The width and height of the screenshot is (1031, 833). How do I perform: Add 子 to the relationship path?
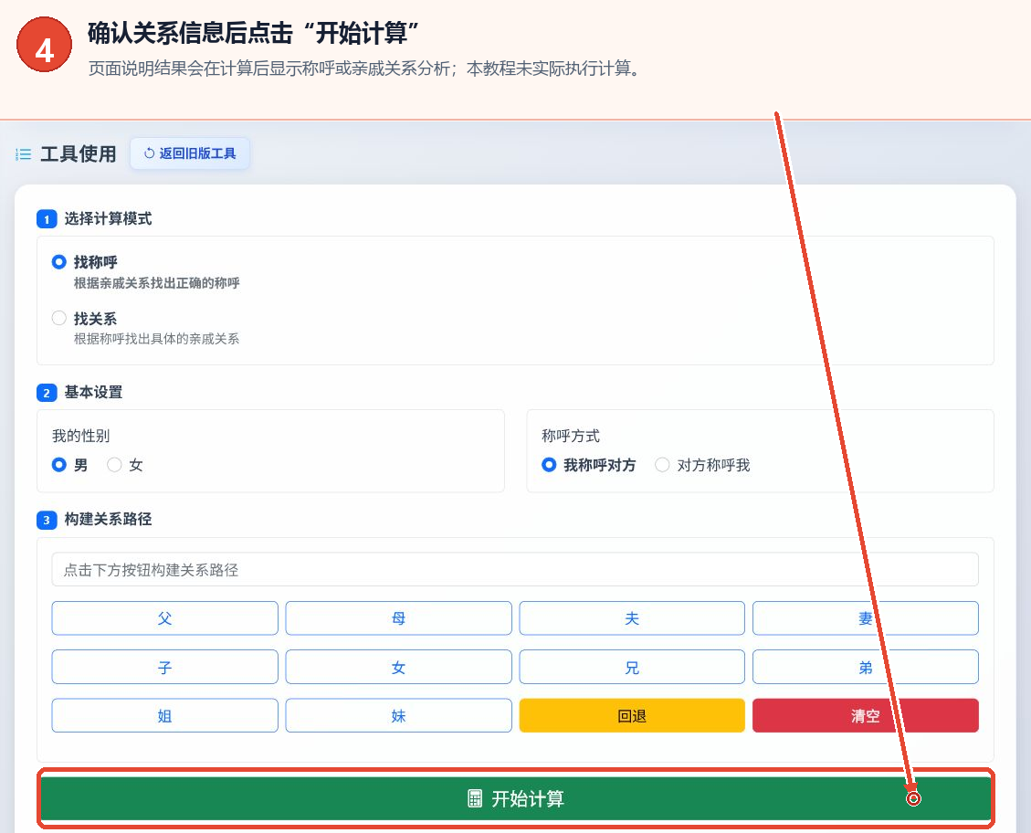pyautogui.click(x=165, y=668)
